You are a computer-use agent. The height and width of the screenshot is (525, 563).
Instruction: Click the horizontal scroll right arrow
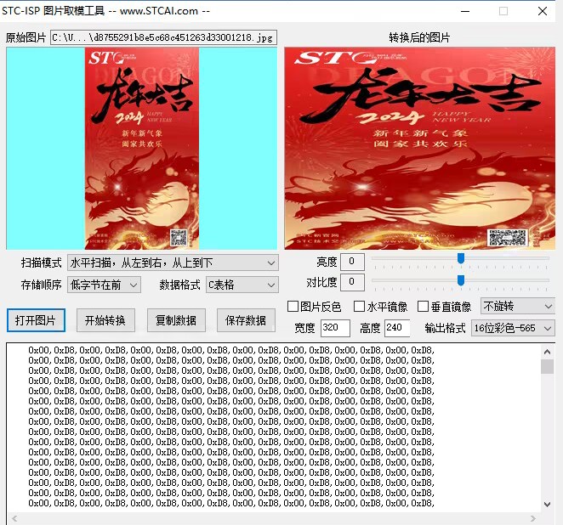point(533,518)
